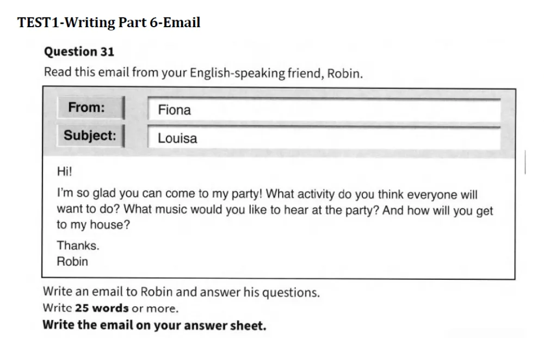Viewport: 544px width, 338px height.
Task: Click 'English-speaking friend, Robin' text
Action: 276,73
